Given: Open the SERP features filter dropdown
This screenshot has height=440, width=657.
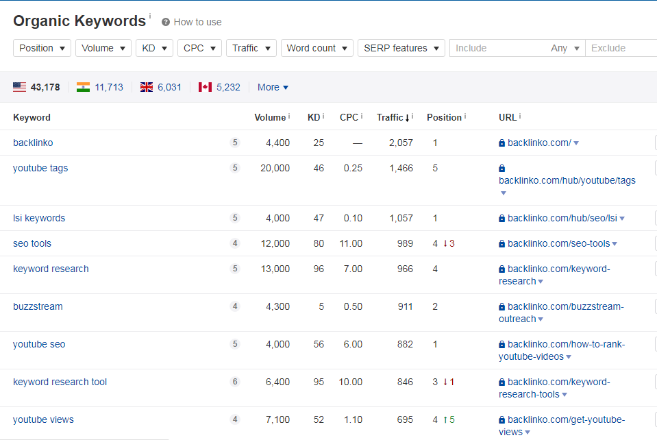Looking at the screenshot, I should tap(401, 48).
